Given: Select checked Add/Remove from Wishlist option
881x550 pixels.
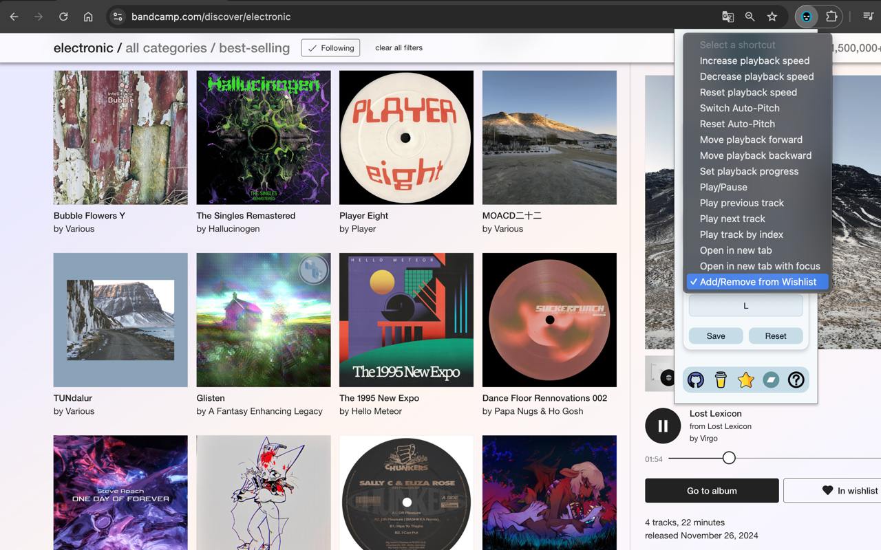Looking at the screenshot, I should click(757, 282).
